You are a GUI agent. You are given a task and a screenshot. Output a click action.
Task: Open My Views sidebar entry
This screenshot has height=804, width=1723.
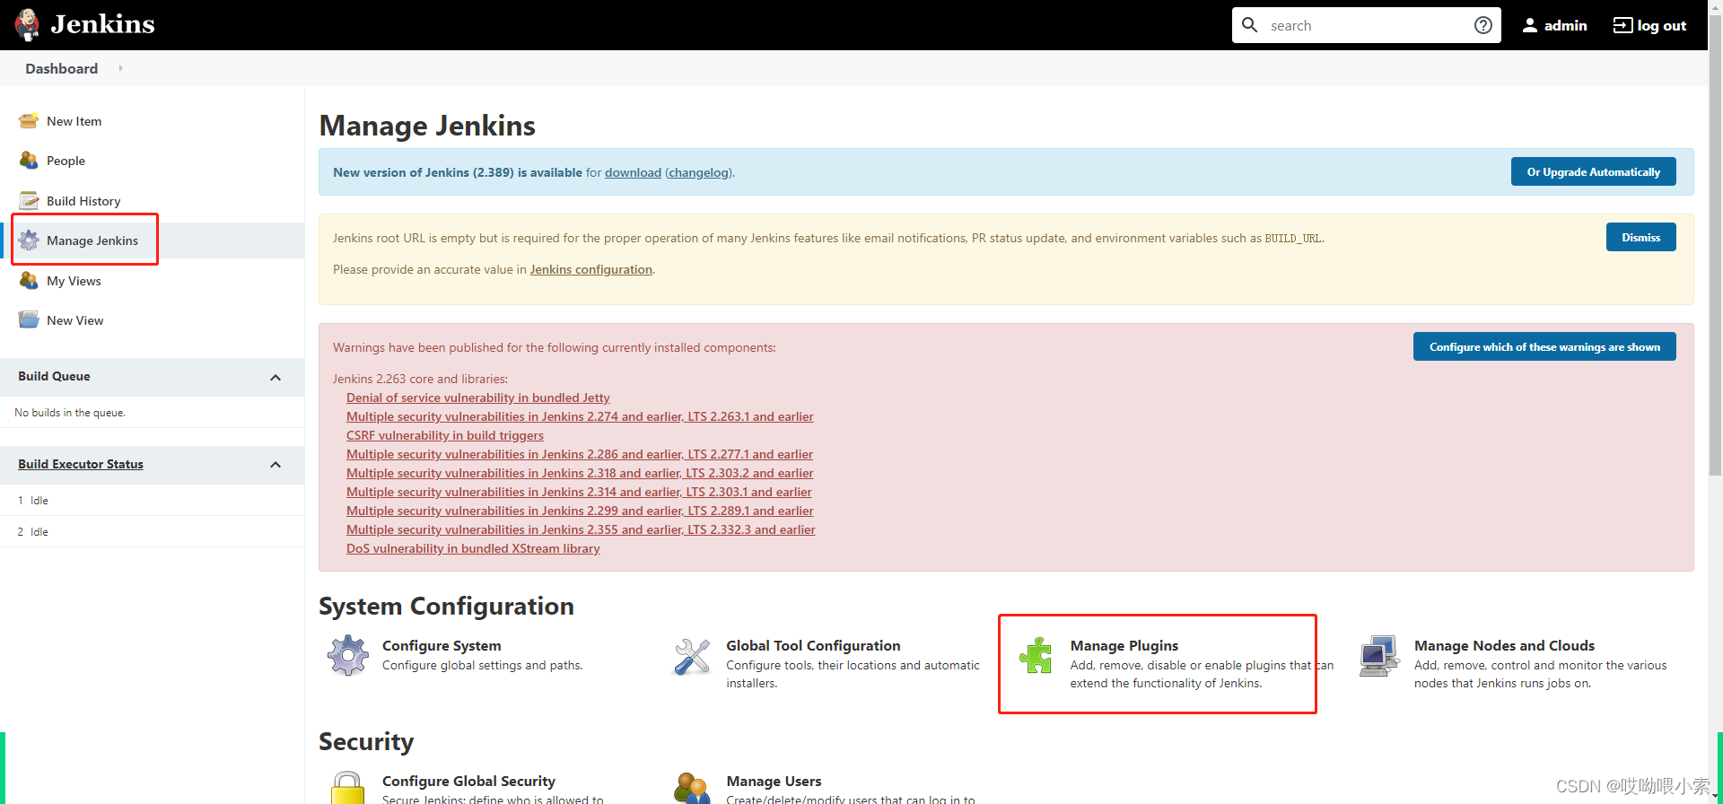(74, 281)
